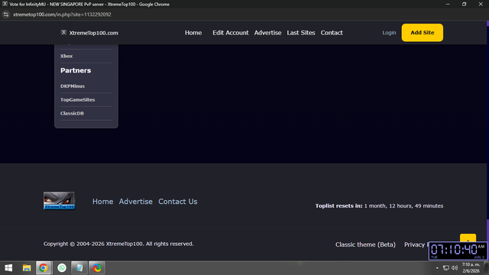Click the Add Site button
The width and height of the screenshot is (489, 275).
click(423, 32)
